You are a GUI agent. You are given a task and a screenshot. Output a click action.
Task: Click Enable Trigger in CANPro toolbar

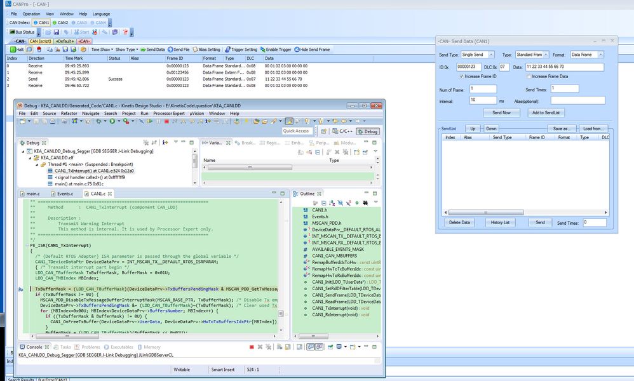pyautogui.click(x=276, y=50)
